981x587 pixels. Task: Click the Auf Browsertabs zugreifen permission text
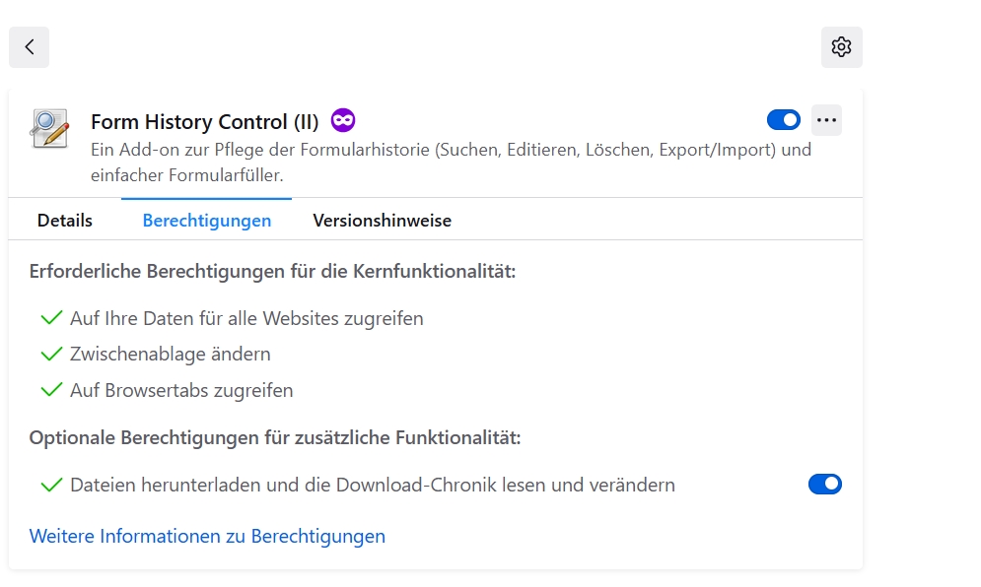[x=181, y=390]
